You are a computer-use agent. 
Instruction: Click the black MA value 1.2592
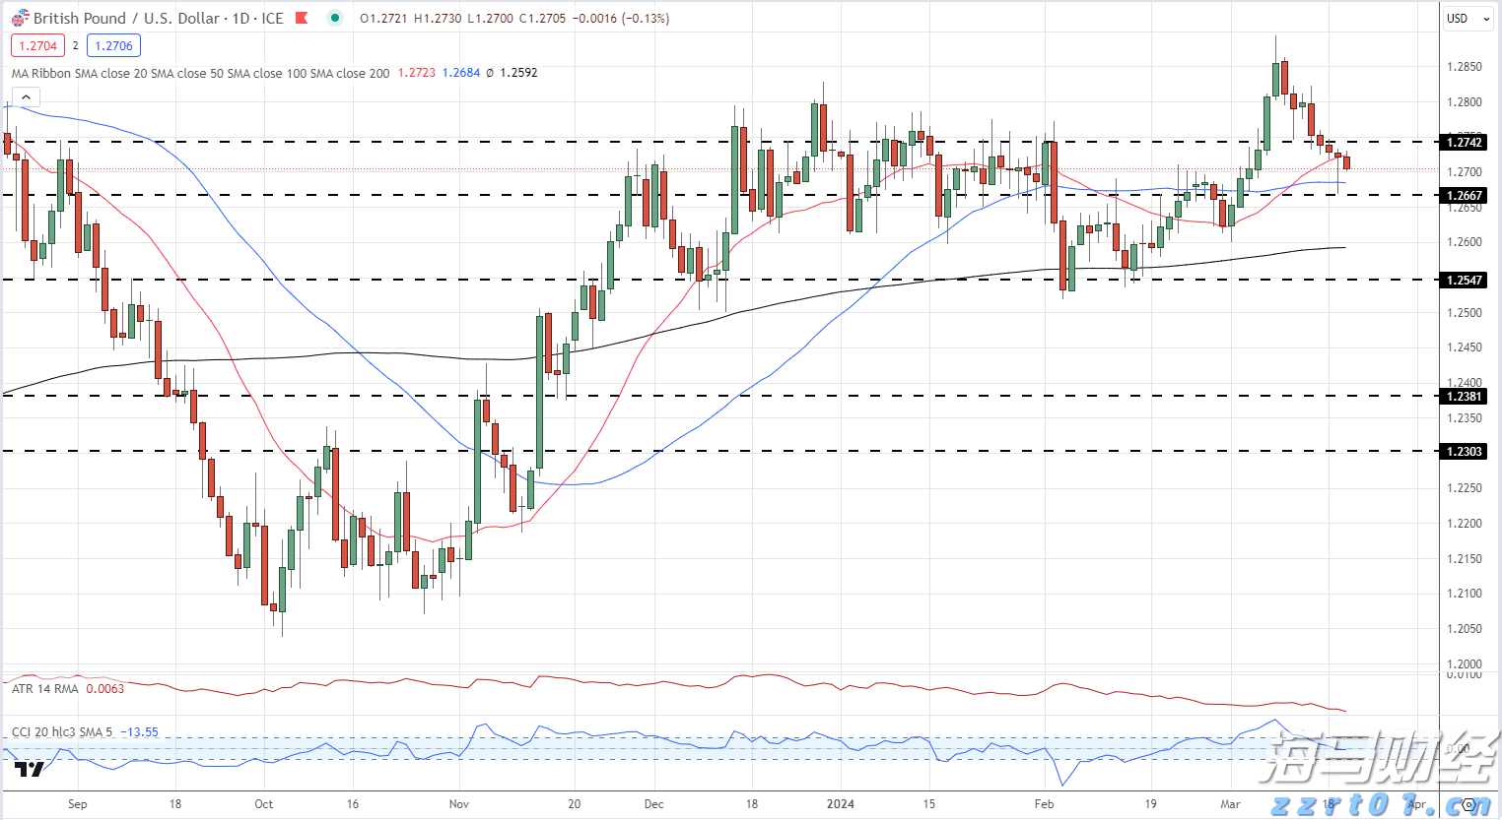[518, 73]
